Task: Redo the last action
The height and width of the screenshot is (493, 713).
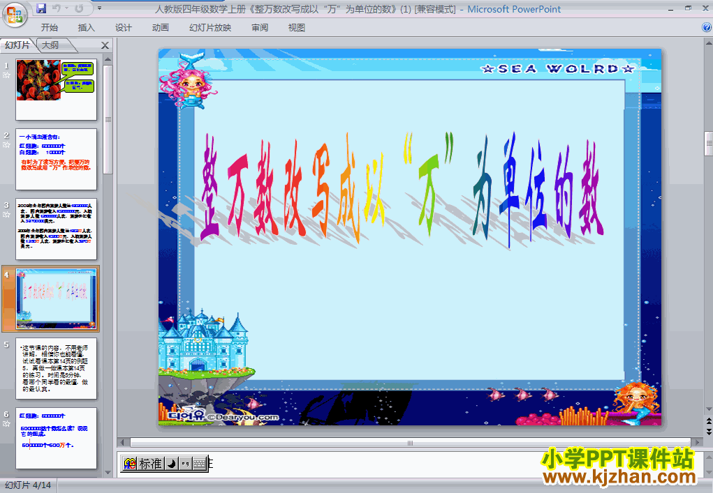Action: (79, 8)
